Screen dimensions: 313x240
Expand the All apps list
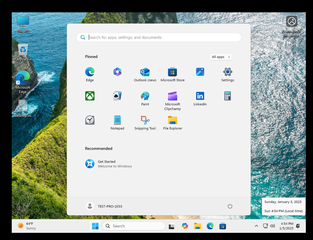pos(221,57)
